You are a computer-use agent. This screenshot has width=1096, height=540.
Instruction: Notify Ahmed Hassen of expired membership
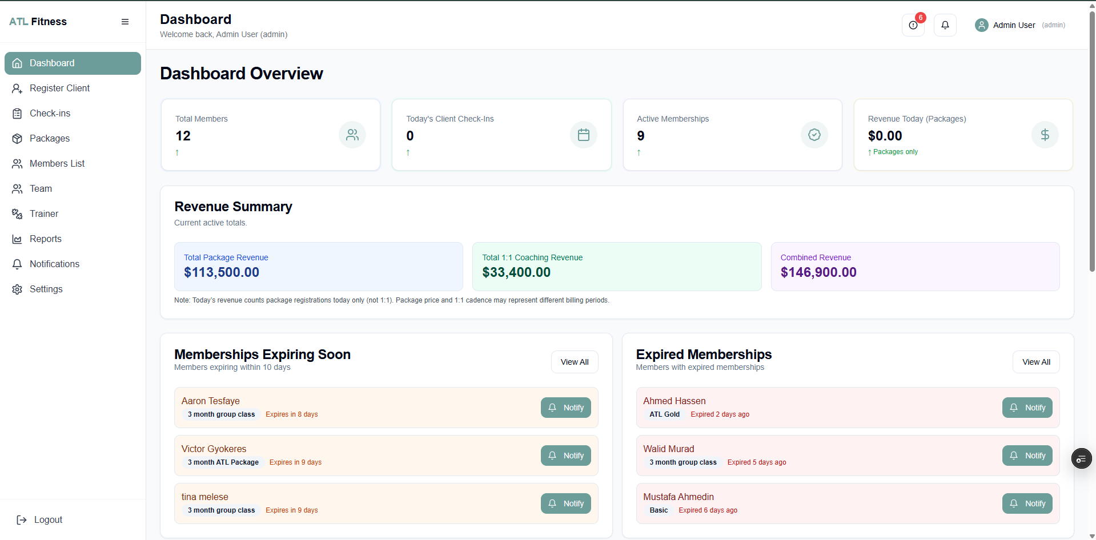coord(1027,408)
